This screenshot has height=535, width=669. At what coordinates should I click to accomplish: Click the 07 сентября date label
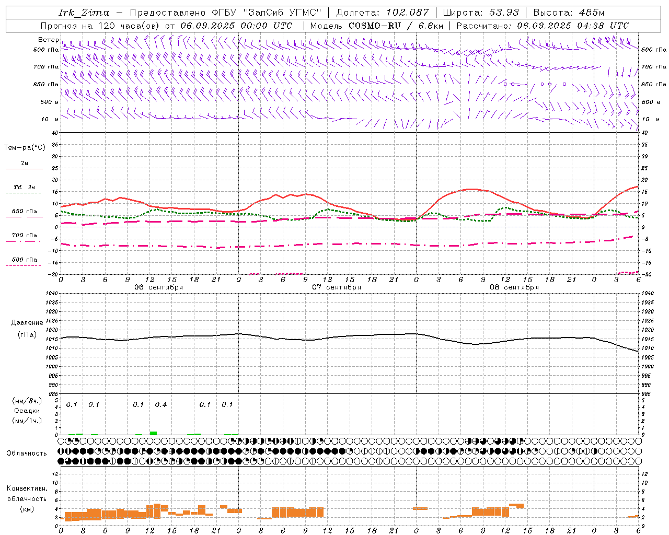coord(337,287)
